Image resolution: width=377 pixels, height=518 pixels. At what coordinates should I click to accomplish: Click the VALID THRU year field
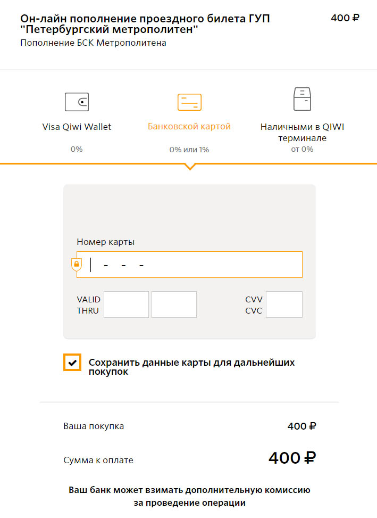(x=174, y=305)
